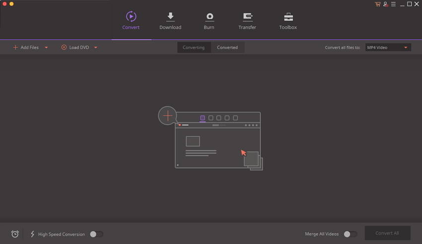Click Load DVD
The image size is (422, 244).
75,47
